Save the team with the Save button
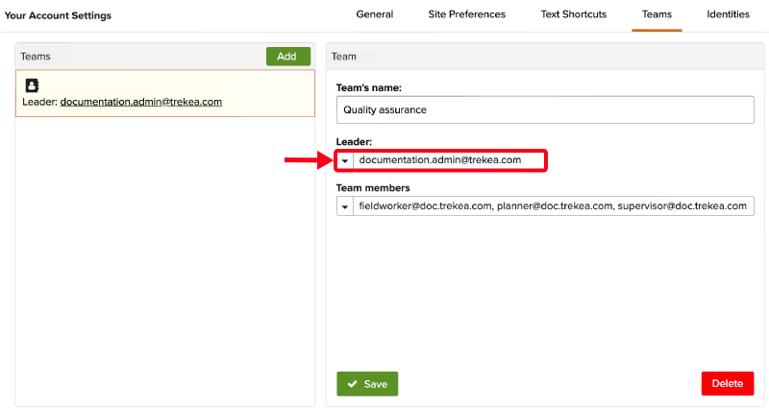The width and height of the screenshot is (769, 409). tap(367, 384)
